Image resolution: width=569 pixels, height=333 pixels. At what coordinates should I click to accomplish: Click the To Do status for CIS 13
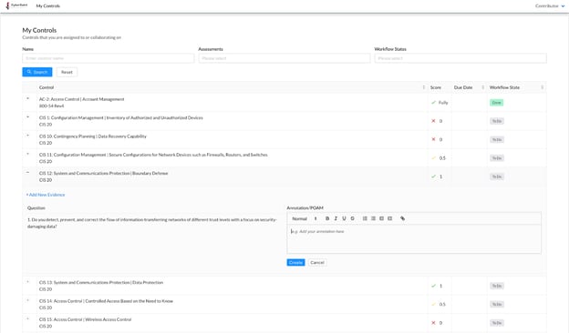(x=497, y=286)
